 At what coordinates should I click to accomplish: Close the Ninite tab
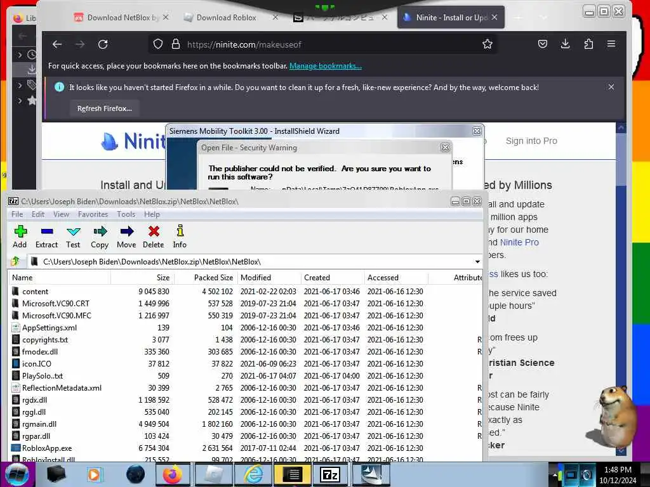pyautogui.click(x=494, y=17)
